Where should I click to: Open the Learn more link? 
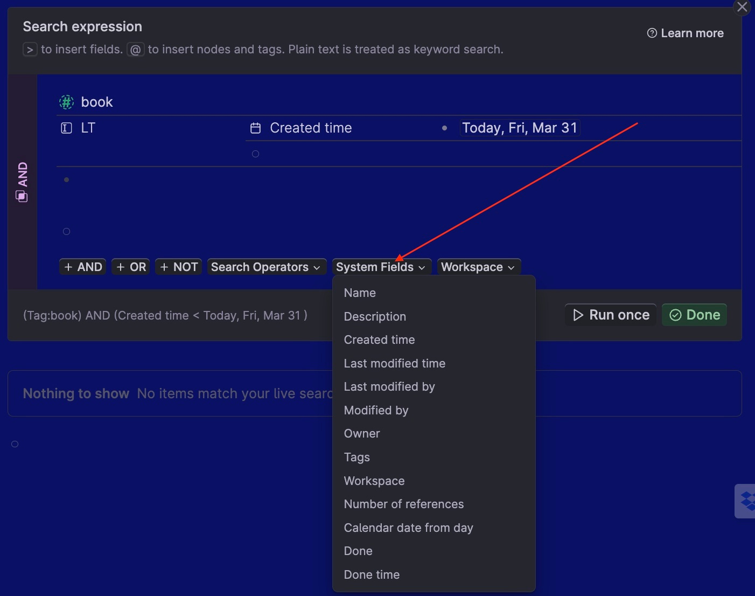click(x=692, y=33)
